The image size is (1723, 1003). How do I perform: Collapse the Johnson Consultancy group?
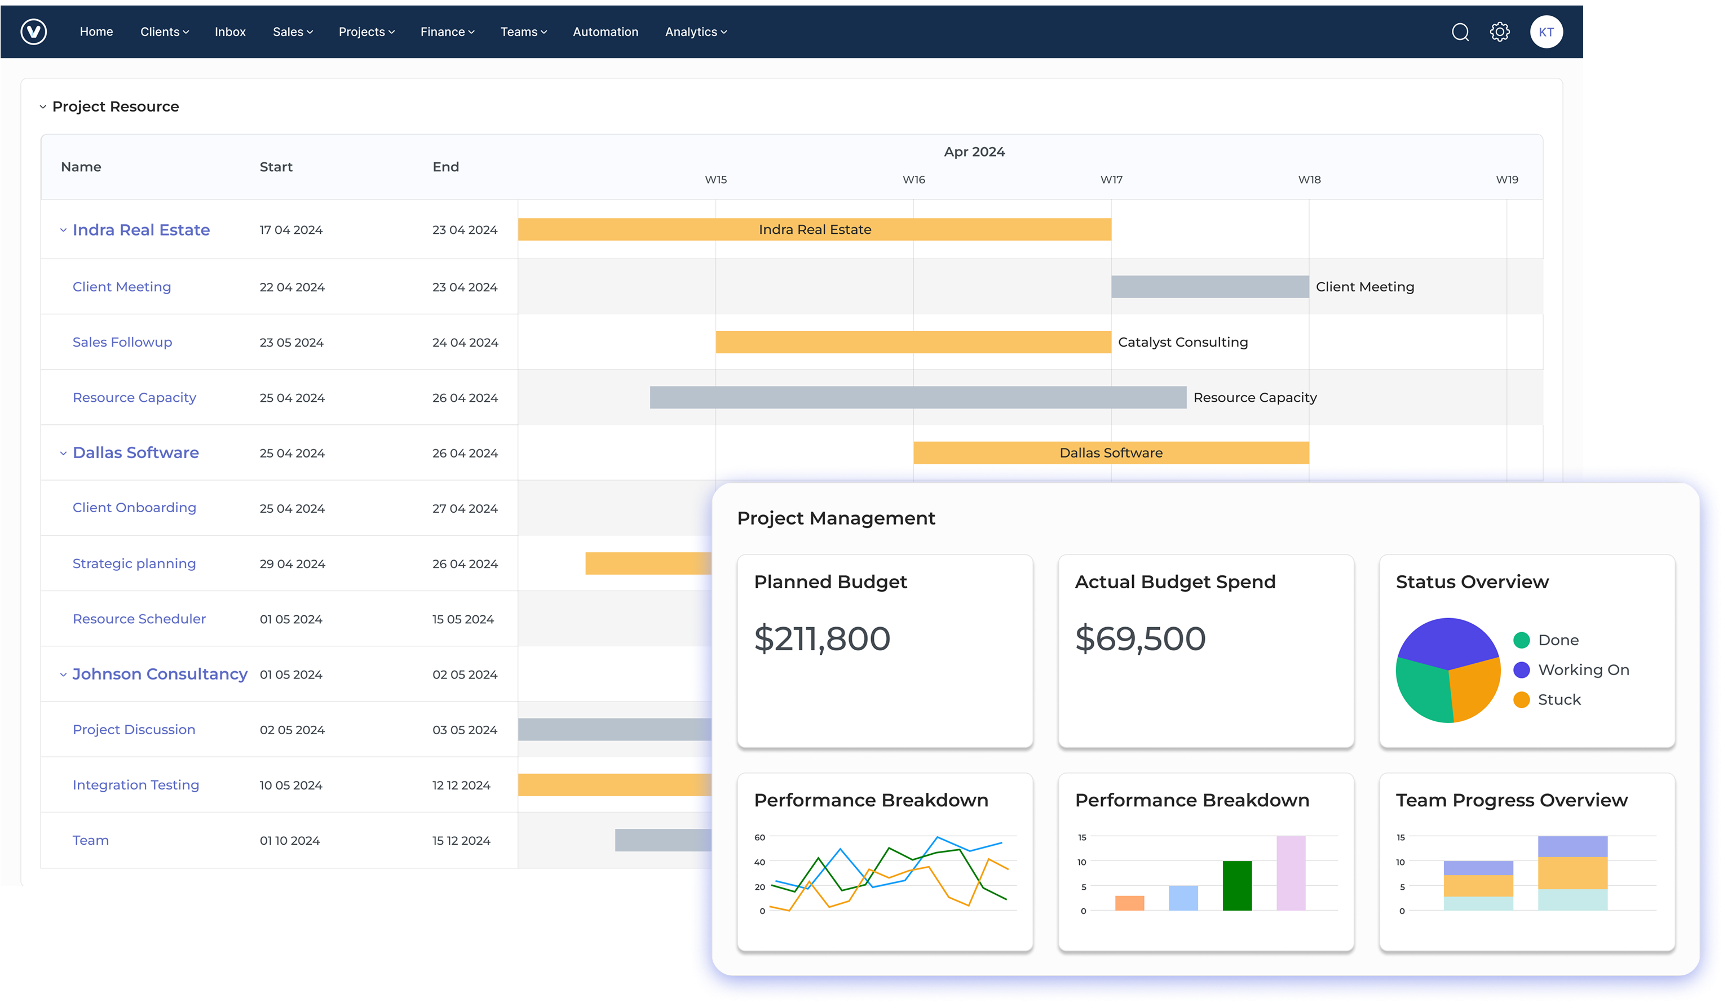[63, 674]
